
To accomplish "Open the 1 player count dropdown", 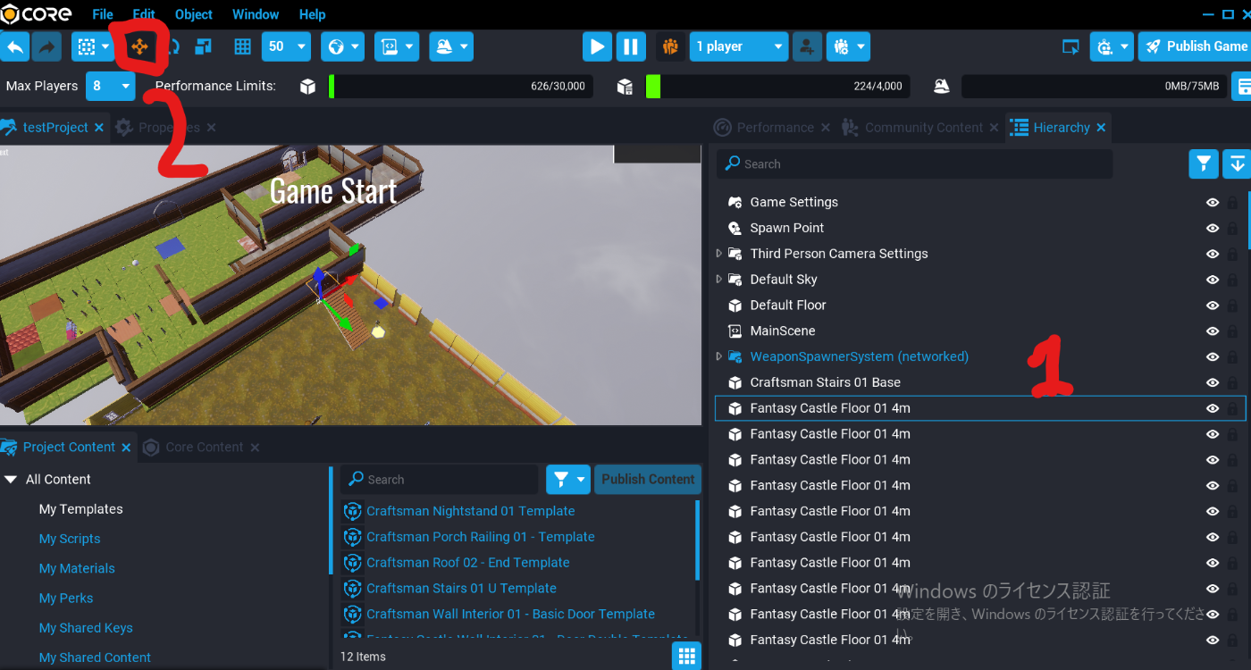I will 739,46.
